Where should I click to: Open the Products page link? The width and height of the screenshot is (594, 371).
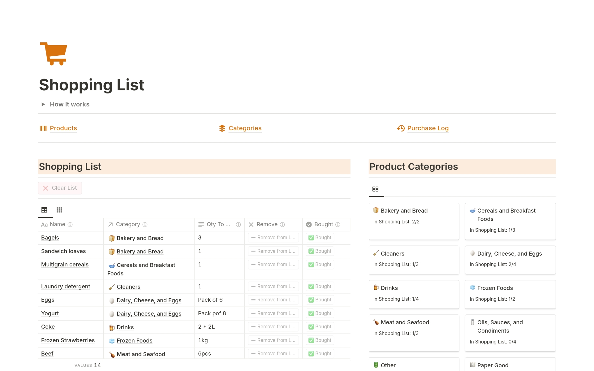click(x=63, y=128)
